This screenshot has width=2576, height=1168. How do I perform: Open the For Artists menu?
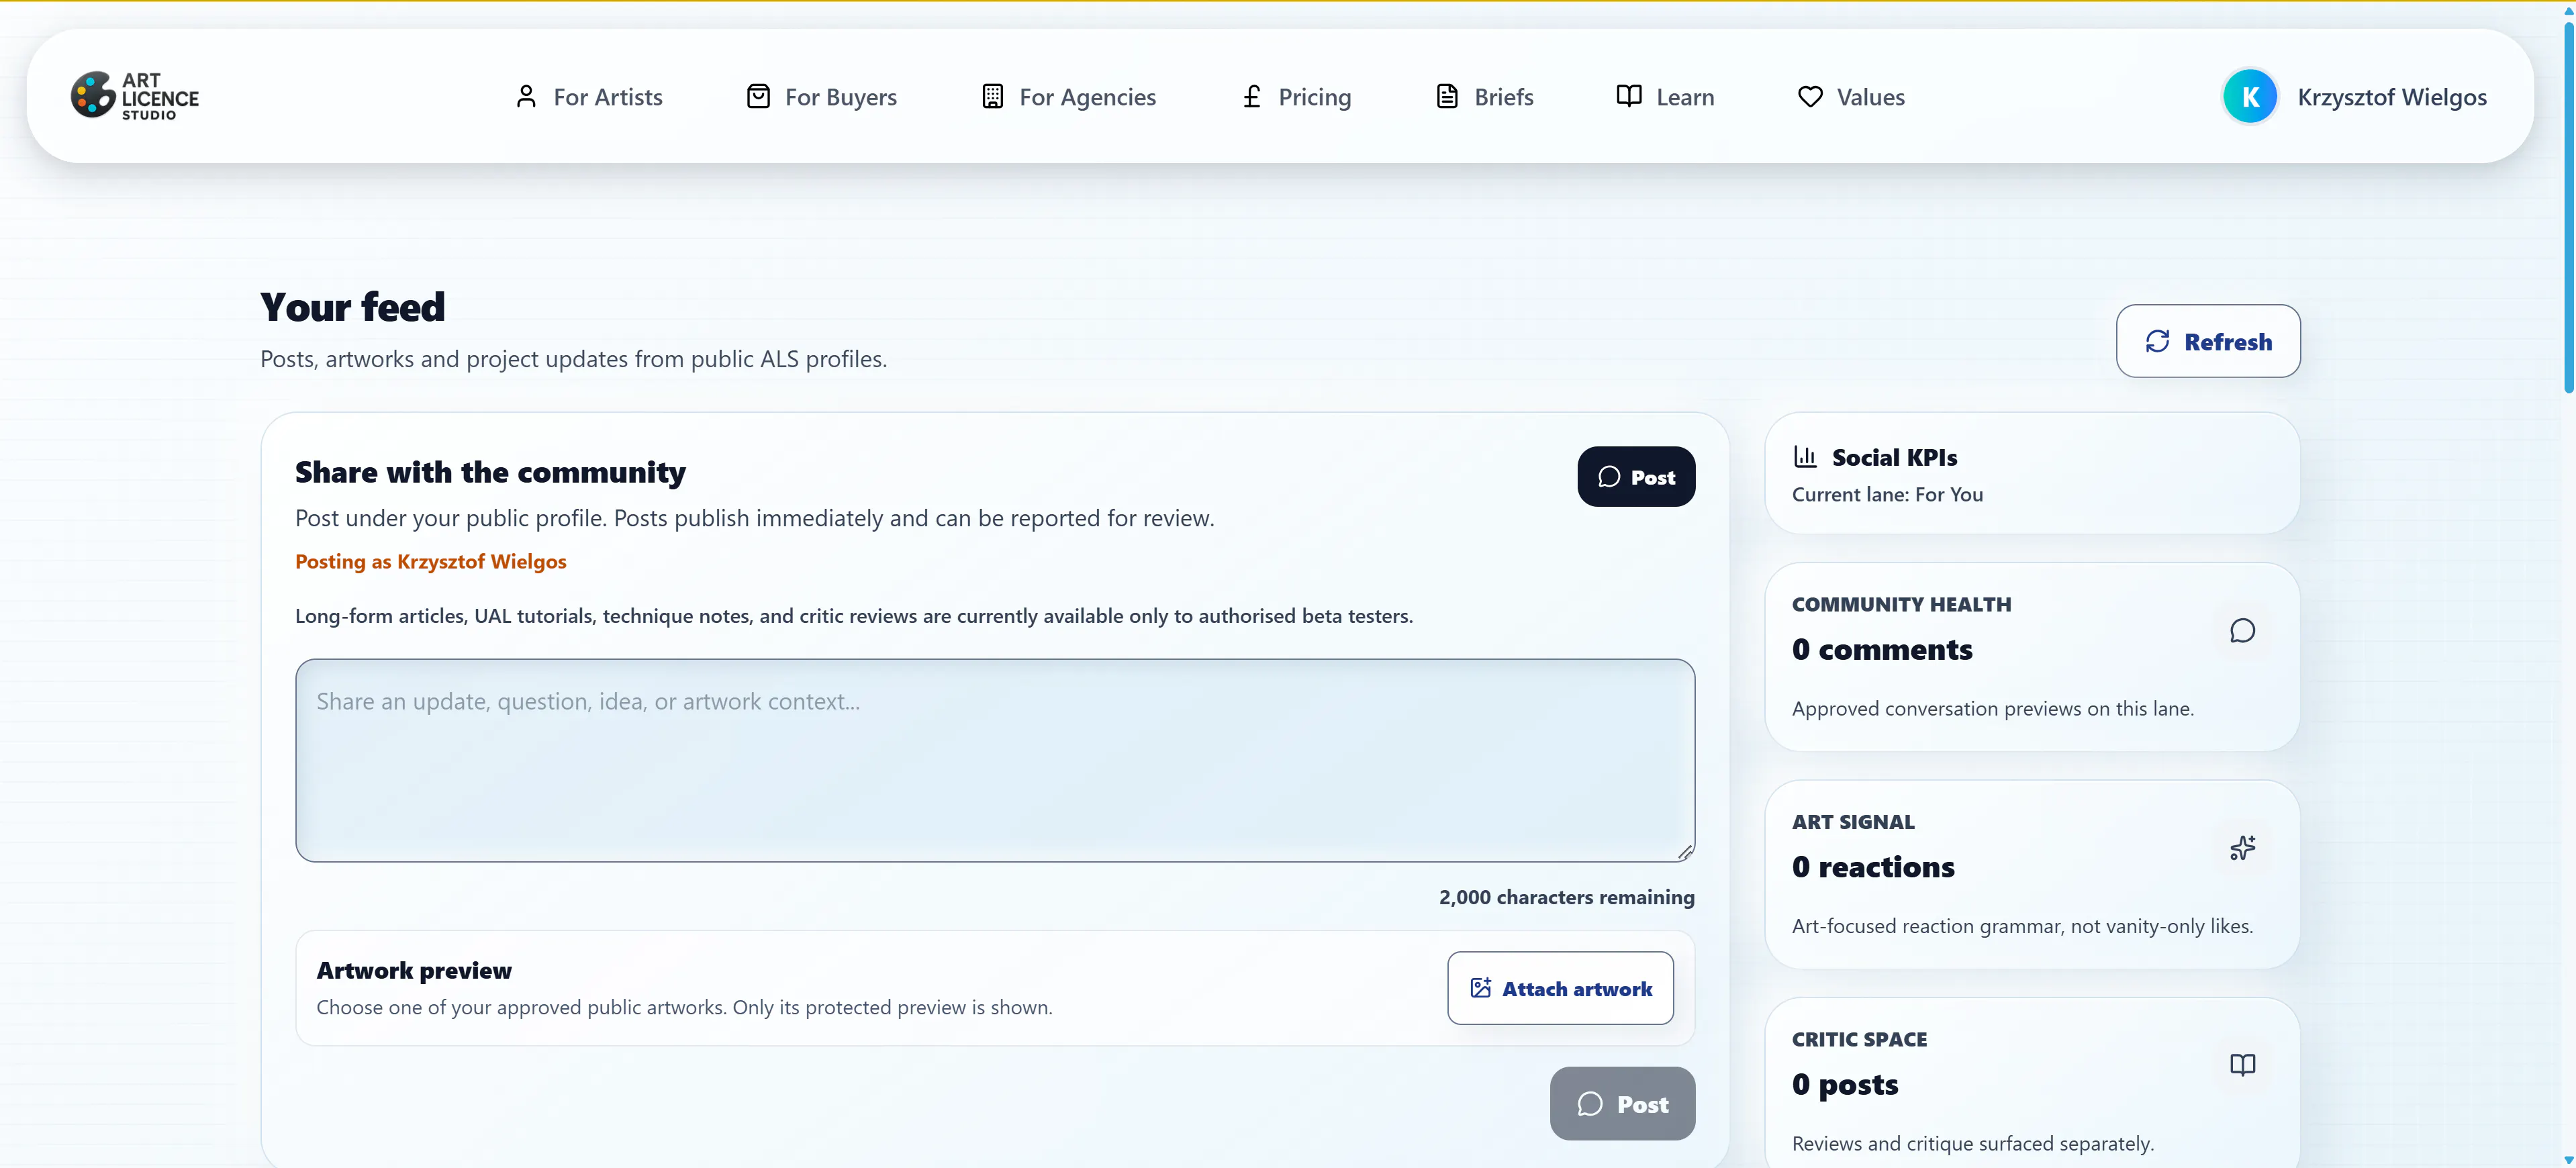(588, 96)
